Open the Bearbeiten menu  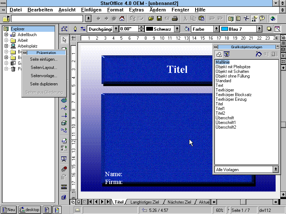pos(40,10)
